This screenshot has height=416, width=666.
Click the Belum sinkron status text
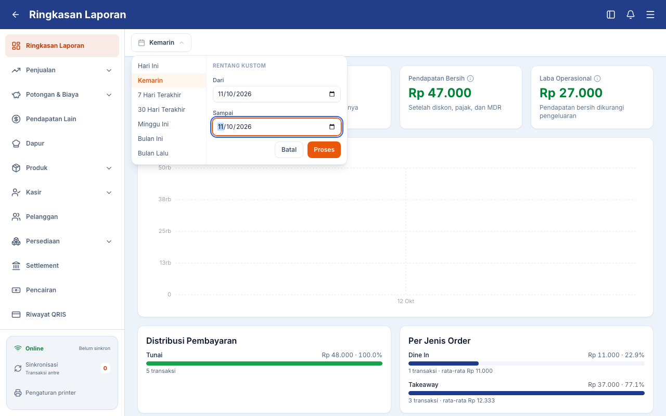[x=95, y=348]
